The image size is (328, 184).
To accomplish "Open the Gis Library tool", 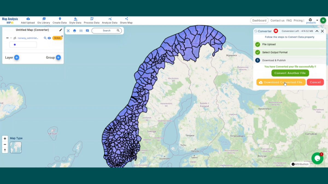I will point(43,19).
